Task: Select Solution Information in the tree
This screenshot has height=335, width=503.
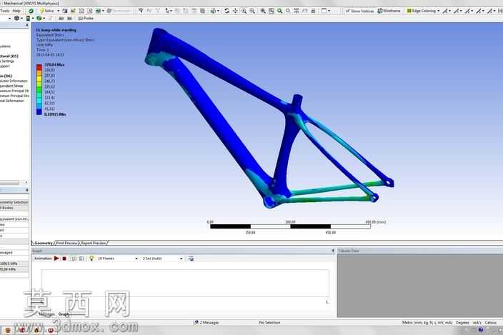Action: (14, 81)
